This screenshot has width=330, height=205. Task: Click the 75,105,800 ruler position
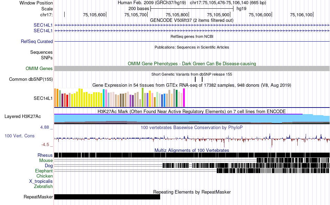click(x=177, y=15)
